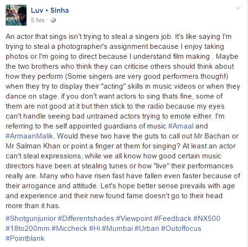Select the #Hi hashtag
The image size is (248, 247).
click(94, 229)
